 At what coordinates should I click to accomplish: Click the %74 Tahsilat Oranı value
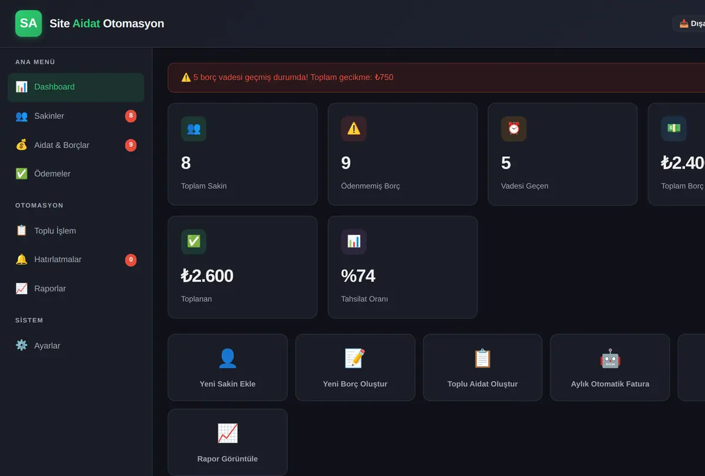358,276
